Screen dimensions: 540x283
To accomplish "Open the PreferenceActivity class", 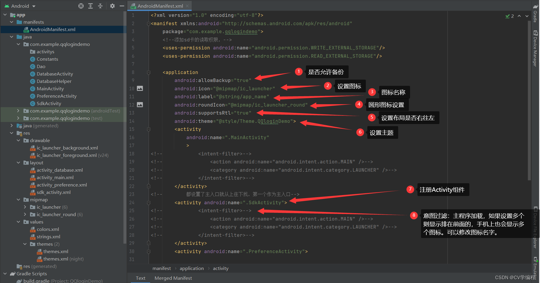I will 56,96.
